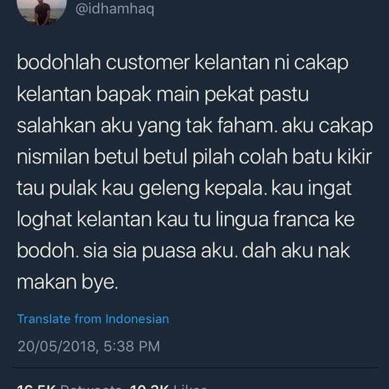The height and width of the screenshot is (389, 389).
Task: Click the word 'loghat' in tweet
Action: pos(44,220)
